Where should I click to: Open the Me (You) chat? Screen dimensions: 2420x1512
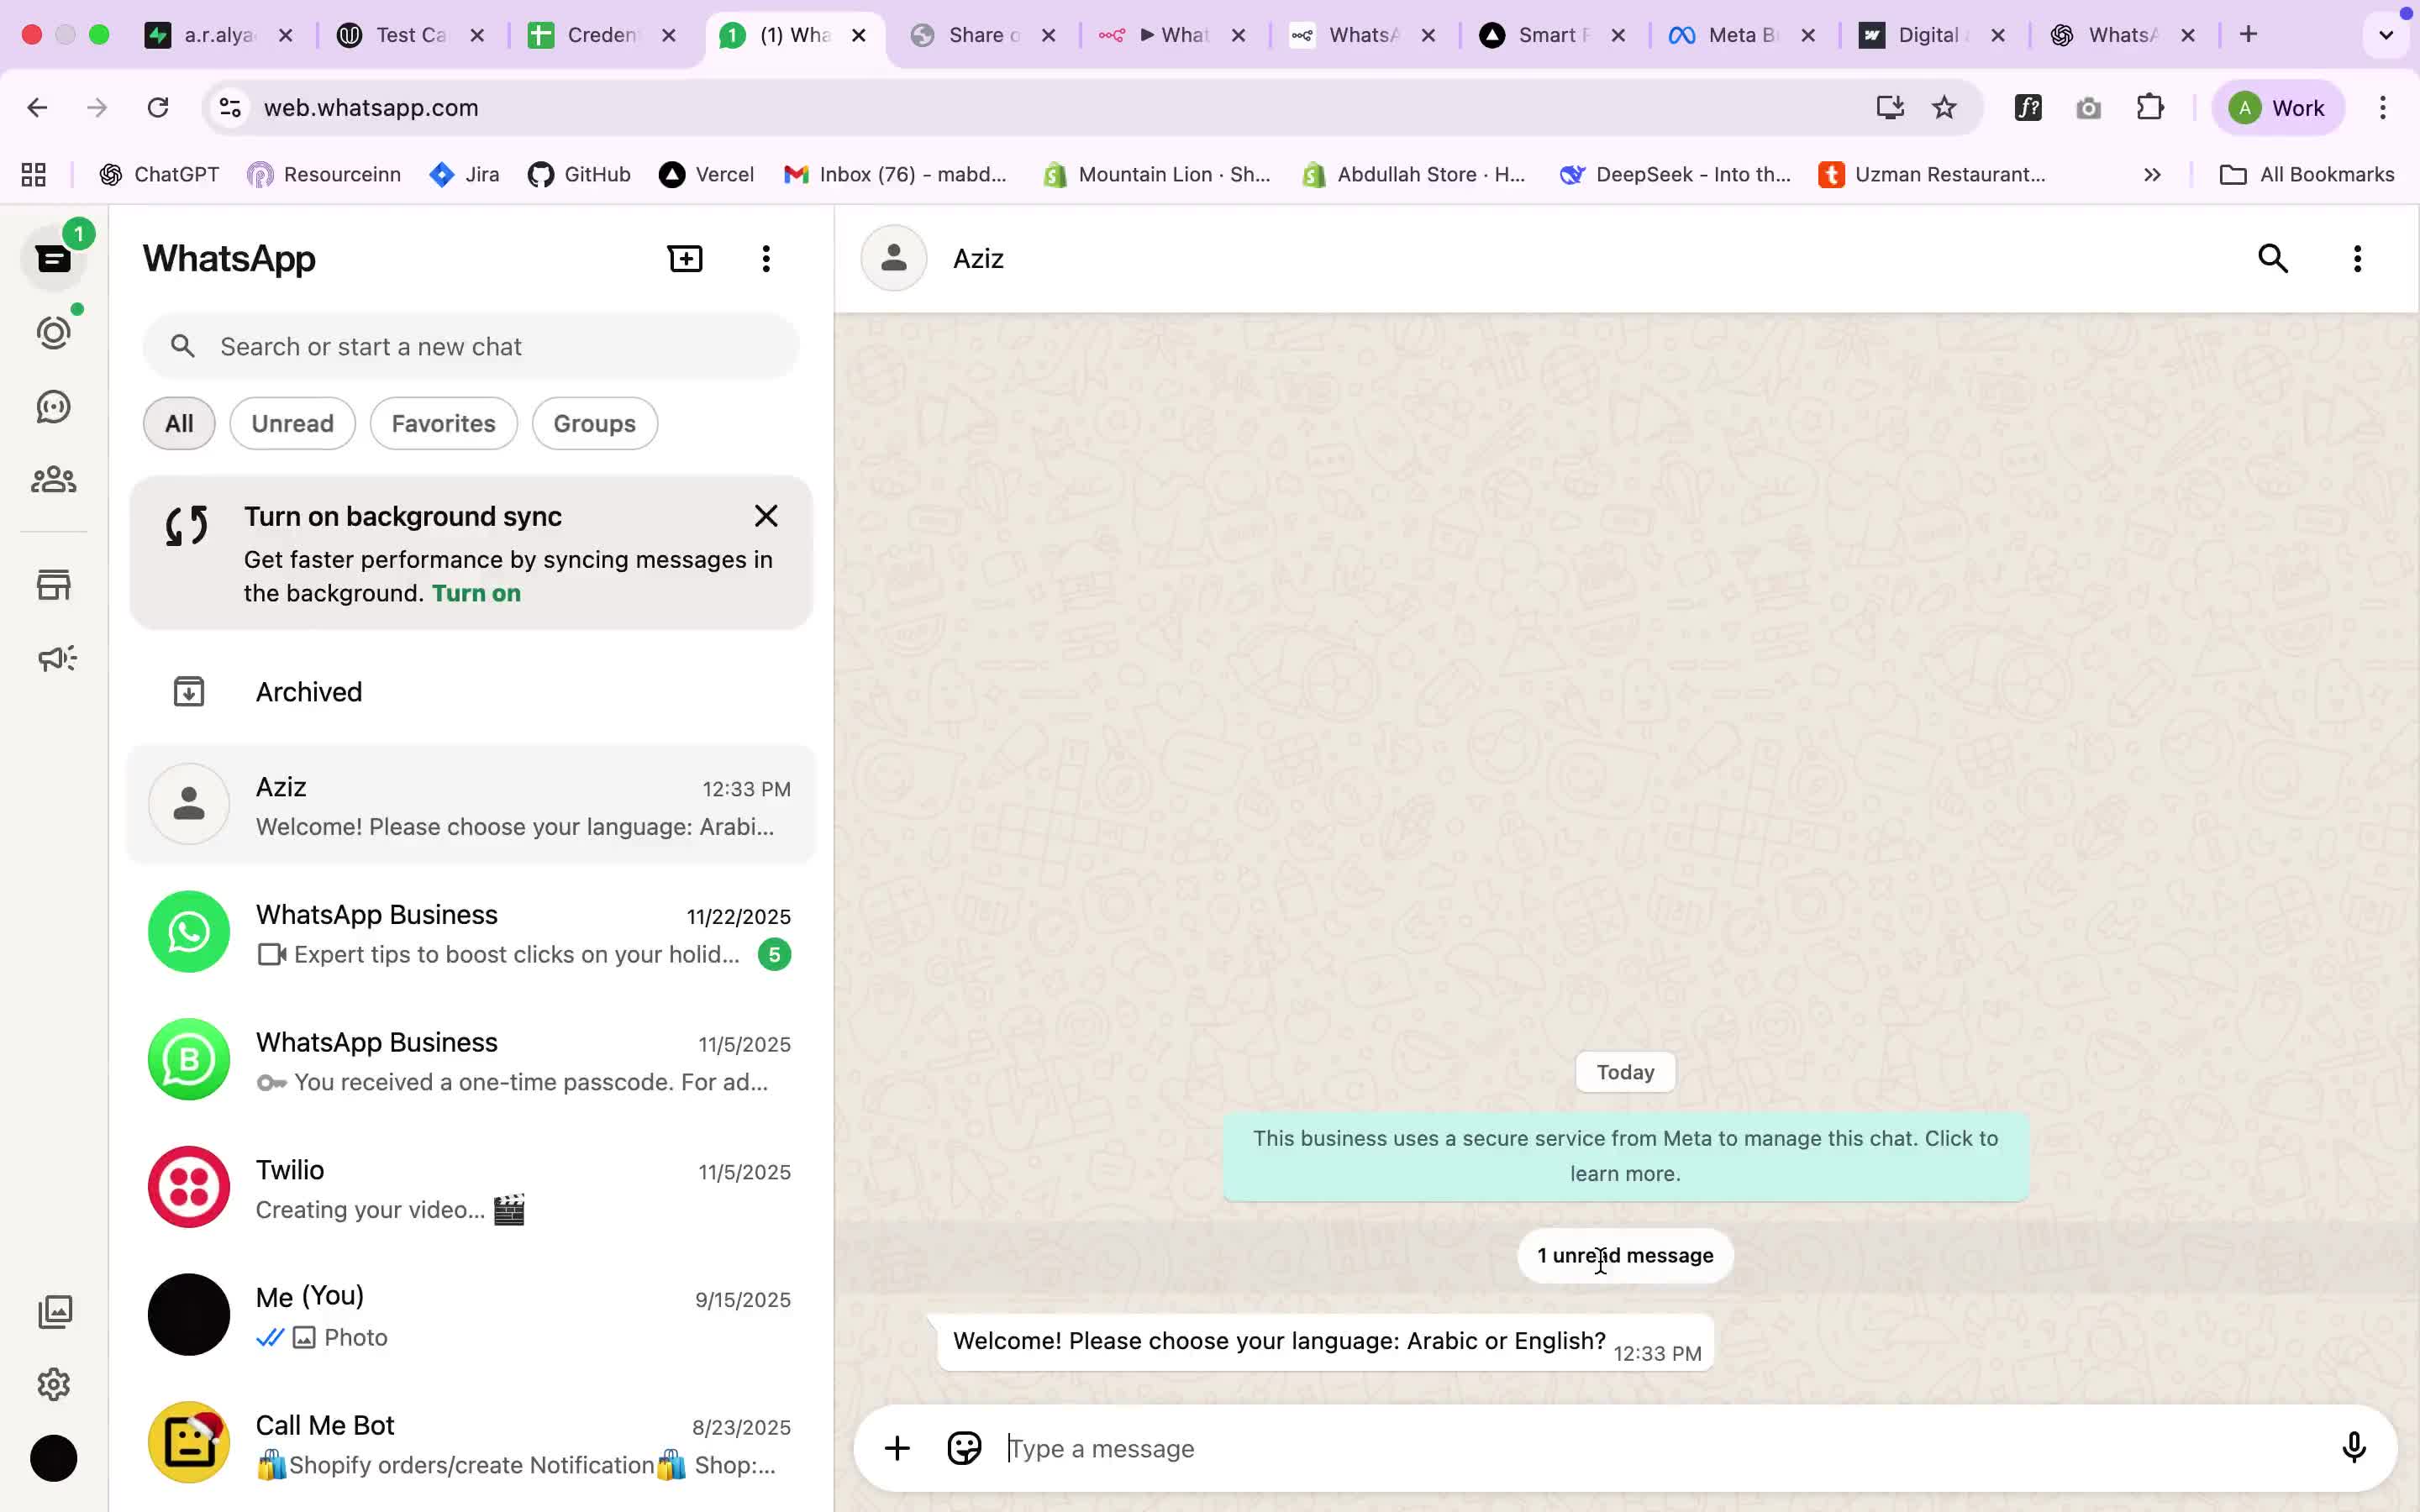click(x=471, y=1315)
